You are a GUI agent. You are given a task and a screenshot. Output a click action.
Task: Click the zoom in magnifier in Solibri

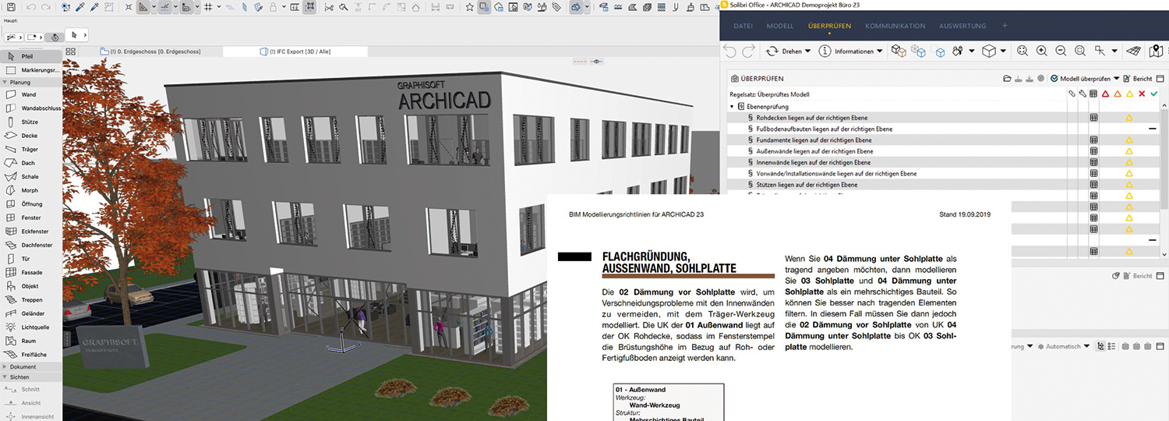pyautogui.click(x=1041, y=51)
